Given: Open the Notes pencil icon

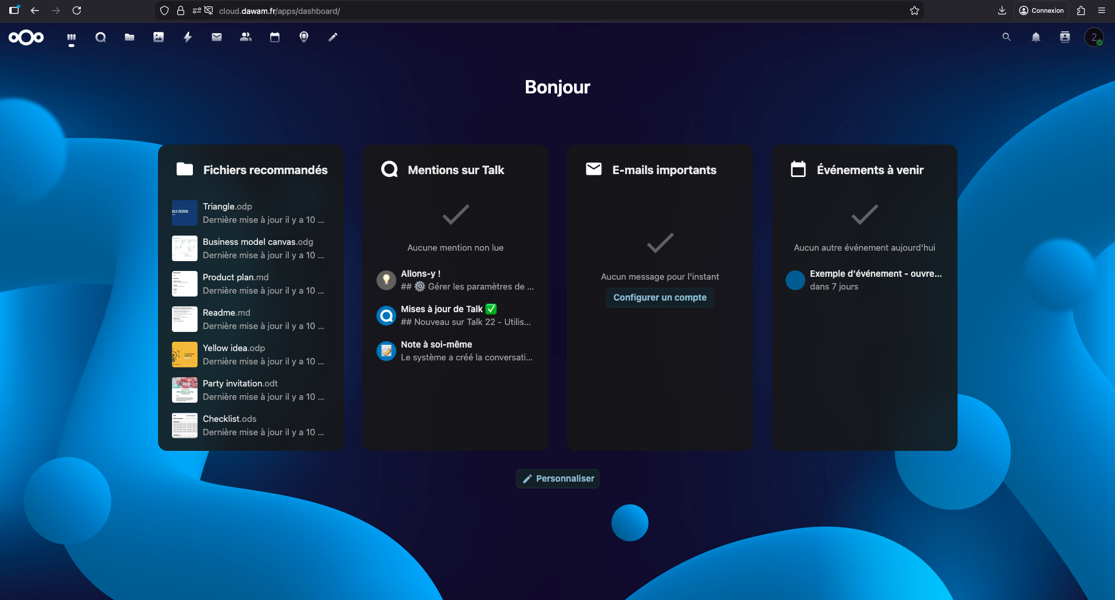Looking at the screenshot, I should click(x=333, y=37).
